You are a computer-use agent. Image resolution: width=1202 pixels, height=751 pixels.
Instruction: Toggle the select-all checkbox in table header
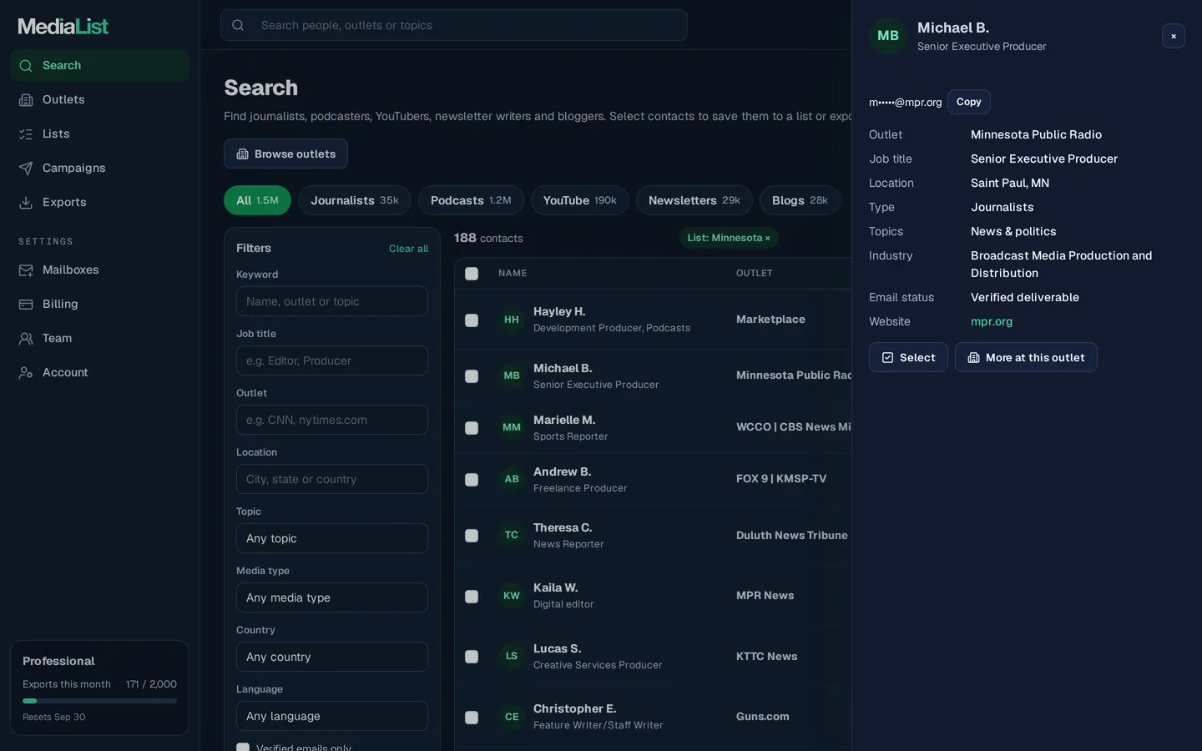pos(472,274)
